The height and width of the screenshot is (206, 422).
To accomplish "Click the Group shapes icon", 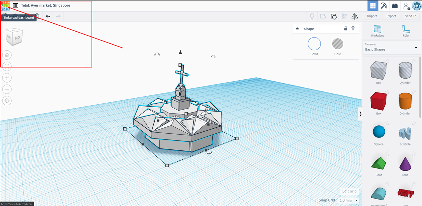I will click(323, 16).
